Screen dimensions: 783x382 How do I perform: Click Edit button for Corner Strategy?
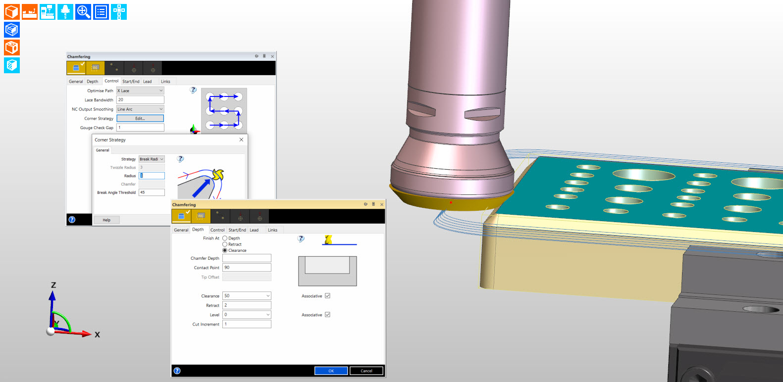coord(140,119)
